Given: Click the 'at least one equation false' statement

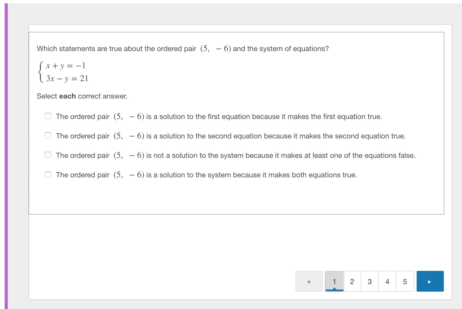Looking at the screenshot, I should click(x=236, y=155).
